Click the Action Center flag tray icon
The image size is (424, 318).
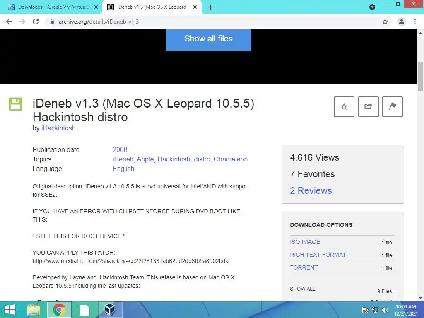pyautogui.click(x=365, y=310)
